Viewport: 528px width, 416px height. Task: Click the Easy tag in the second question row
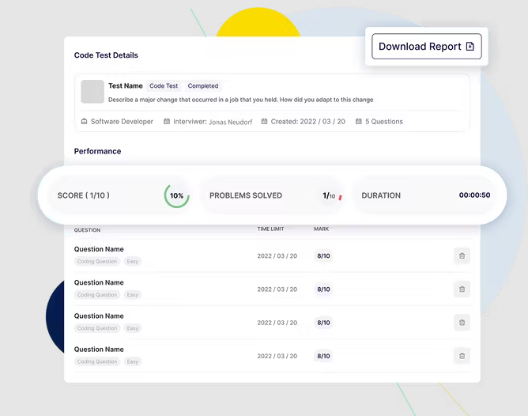(x=133, y=295)
